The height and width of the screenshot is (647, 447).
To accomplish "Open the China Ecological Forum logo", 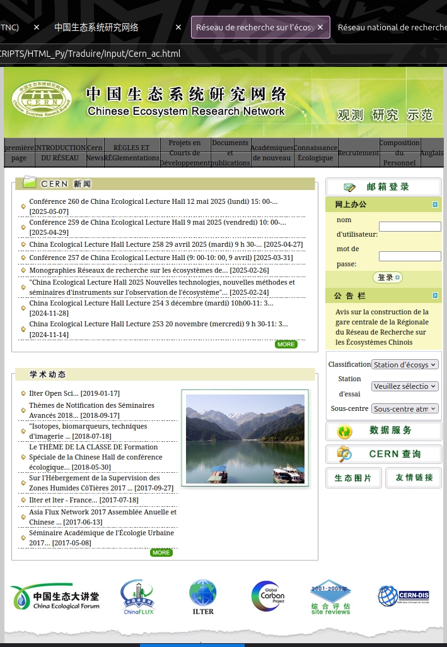I will tap(55, 597).
